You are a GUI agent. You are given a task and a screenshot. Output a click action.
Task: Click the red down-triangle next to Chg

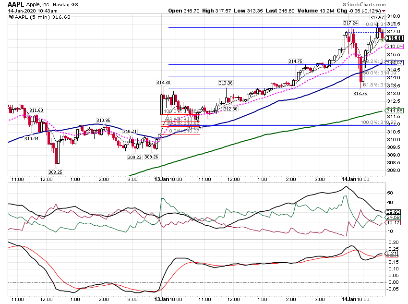(x=384, y=11)
